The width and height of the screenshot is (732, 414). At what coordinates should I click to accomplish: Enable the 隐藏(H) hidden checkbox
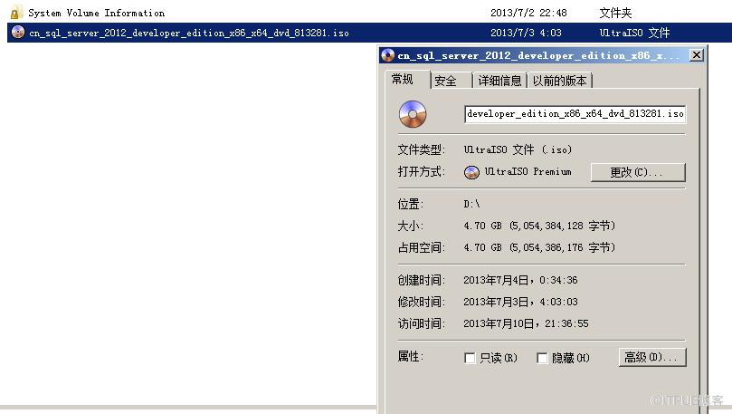pos(542,358)
